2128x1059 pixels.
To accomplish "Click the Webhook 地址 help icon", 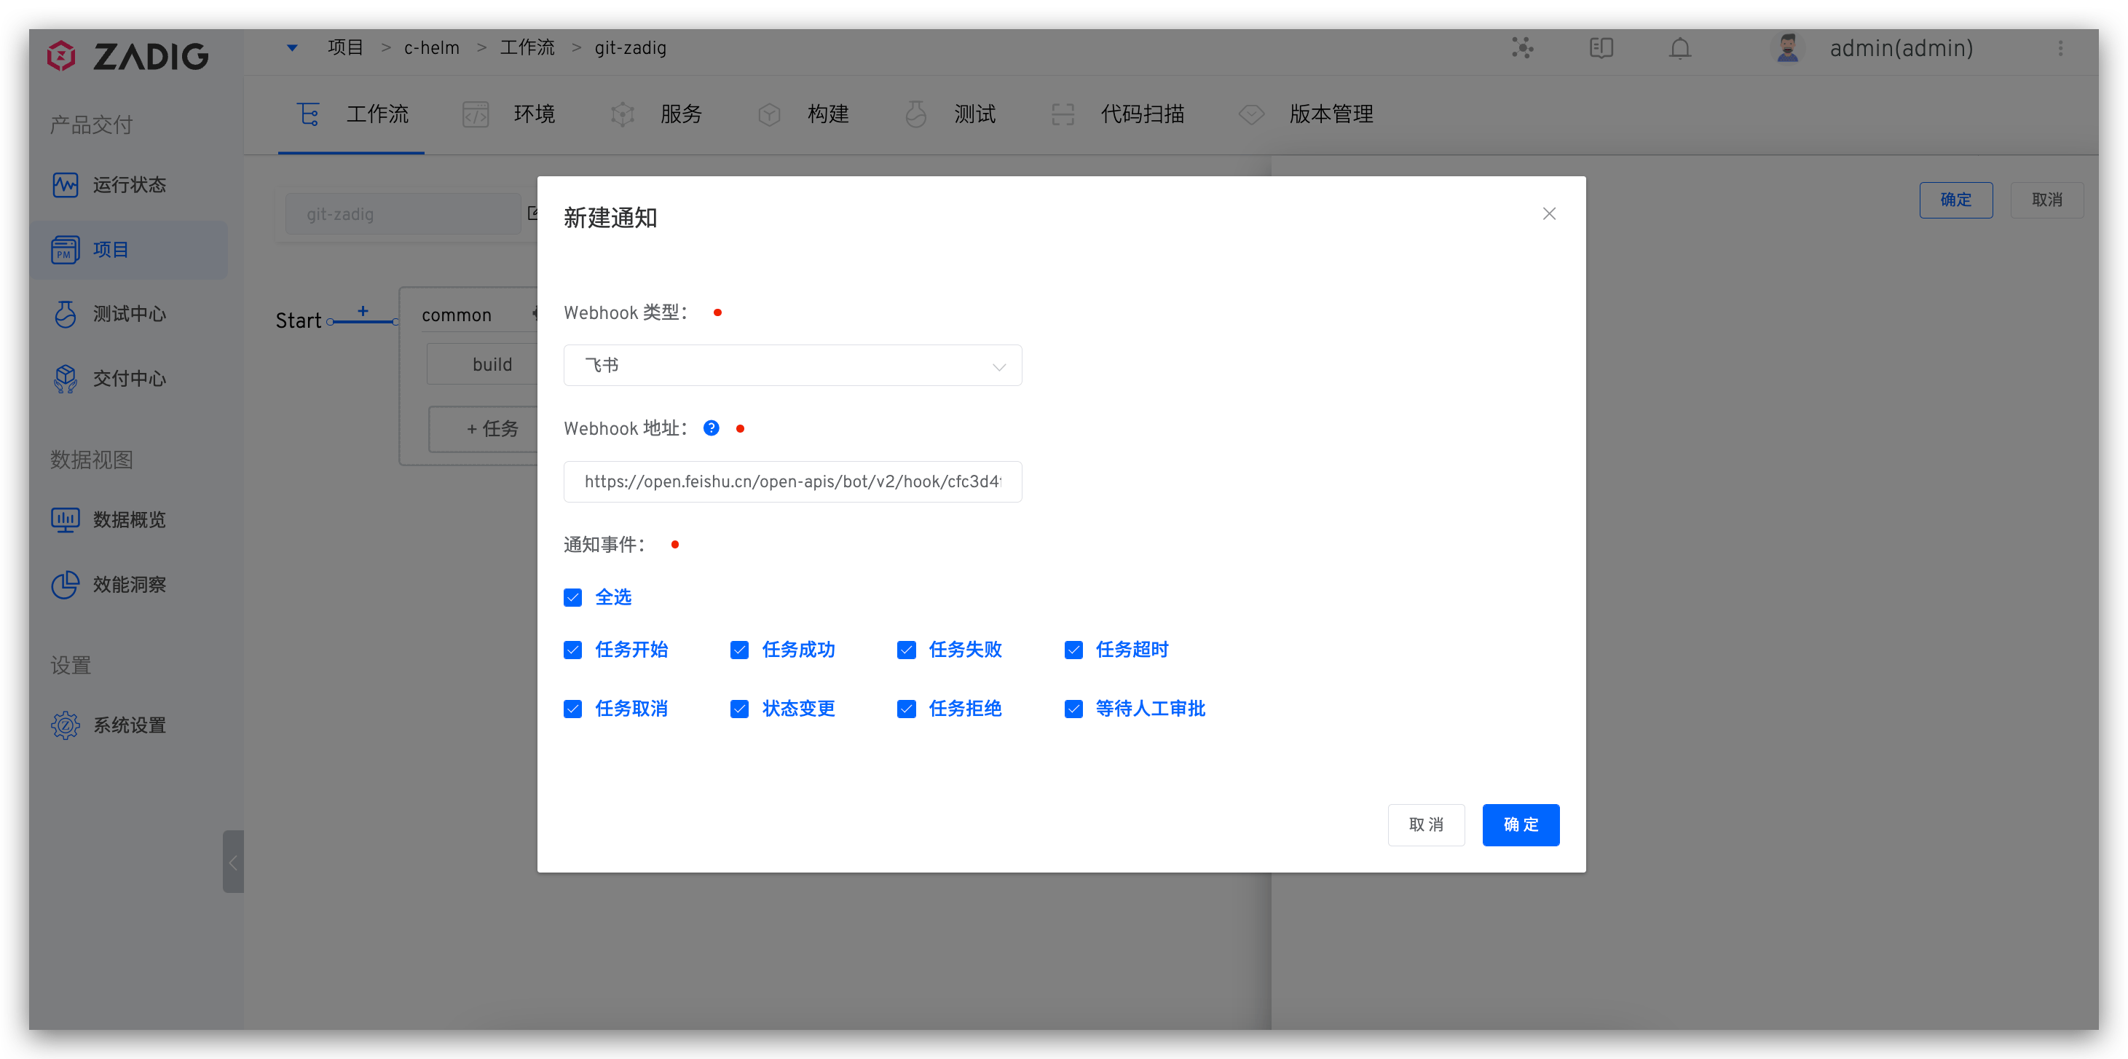I will (712, 428).
